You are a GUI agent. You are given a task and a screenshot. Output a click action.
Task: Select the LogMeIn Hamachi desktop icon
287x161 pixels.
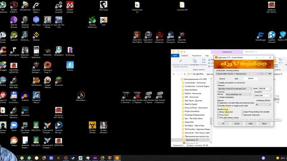pos(272,37)
